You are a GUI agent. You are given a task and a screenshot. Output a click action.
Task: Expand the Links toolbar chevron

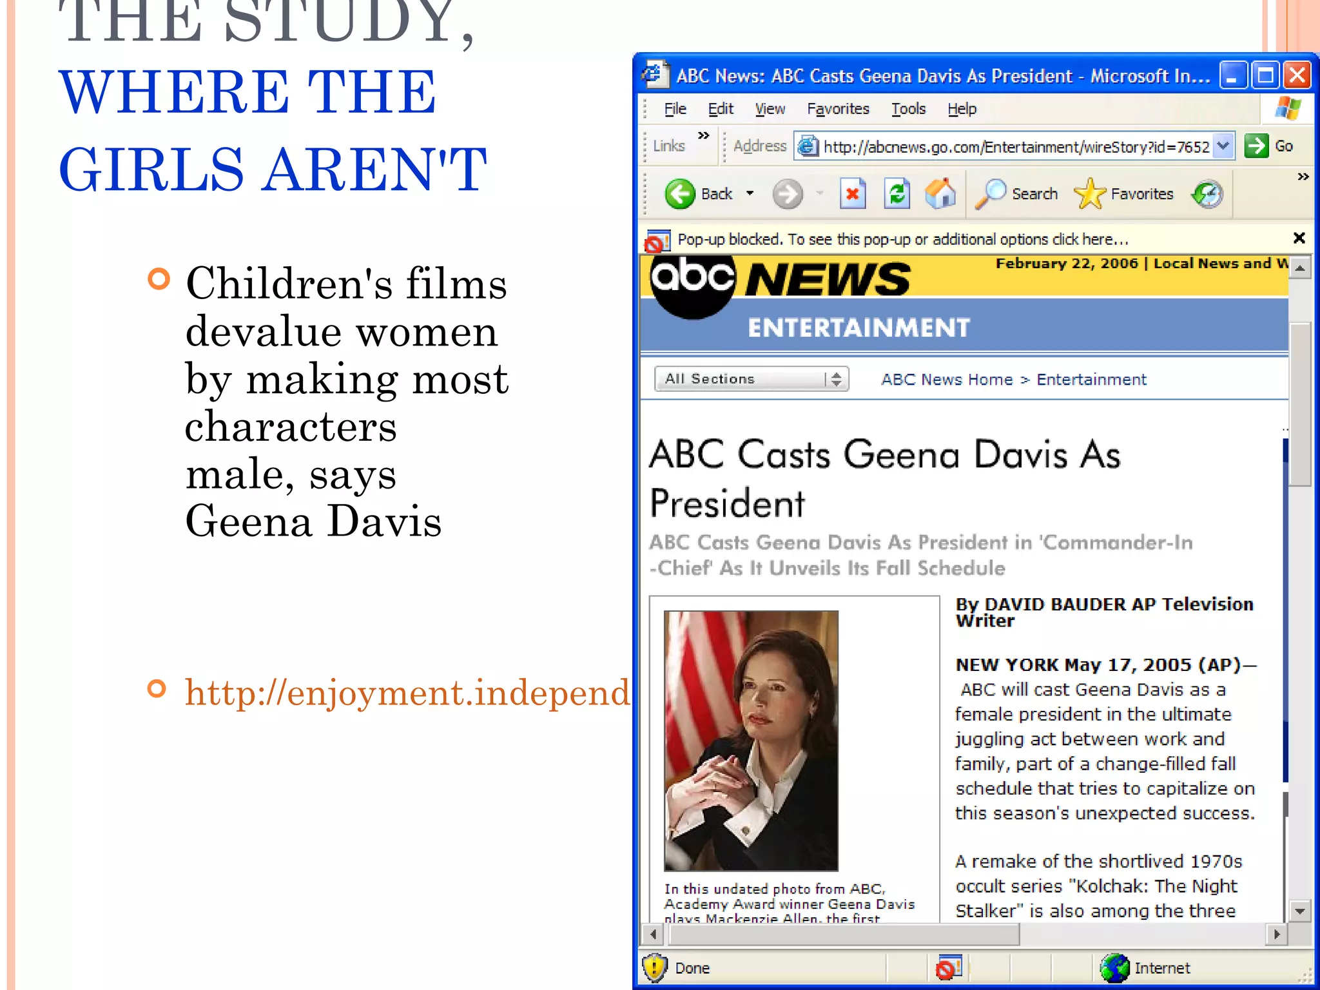click(x=703, y=135)
